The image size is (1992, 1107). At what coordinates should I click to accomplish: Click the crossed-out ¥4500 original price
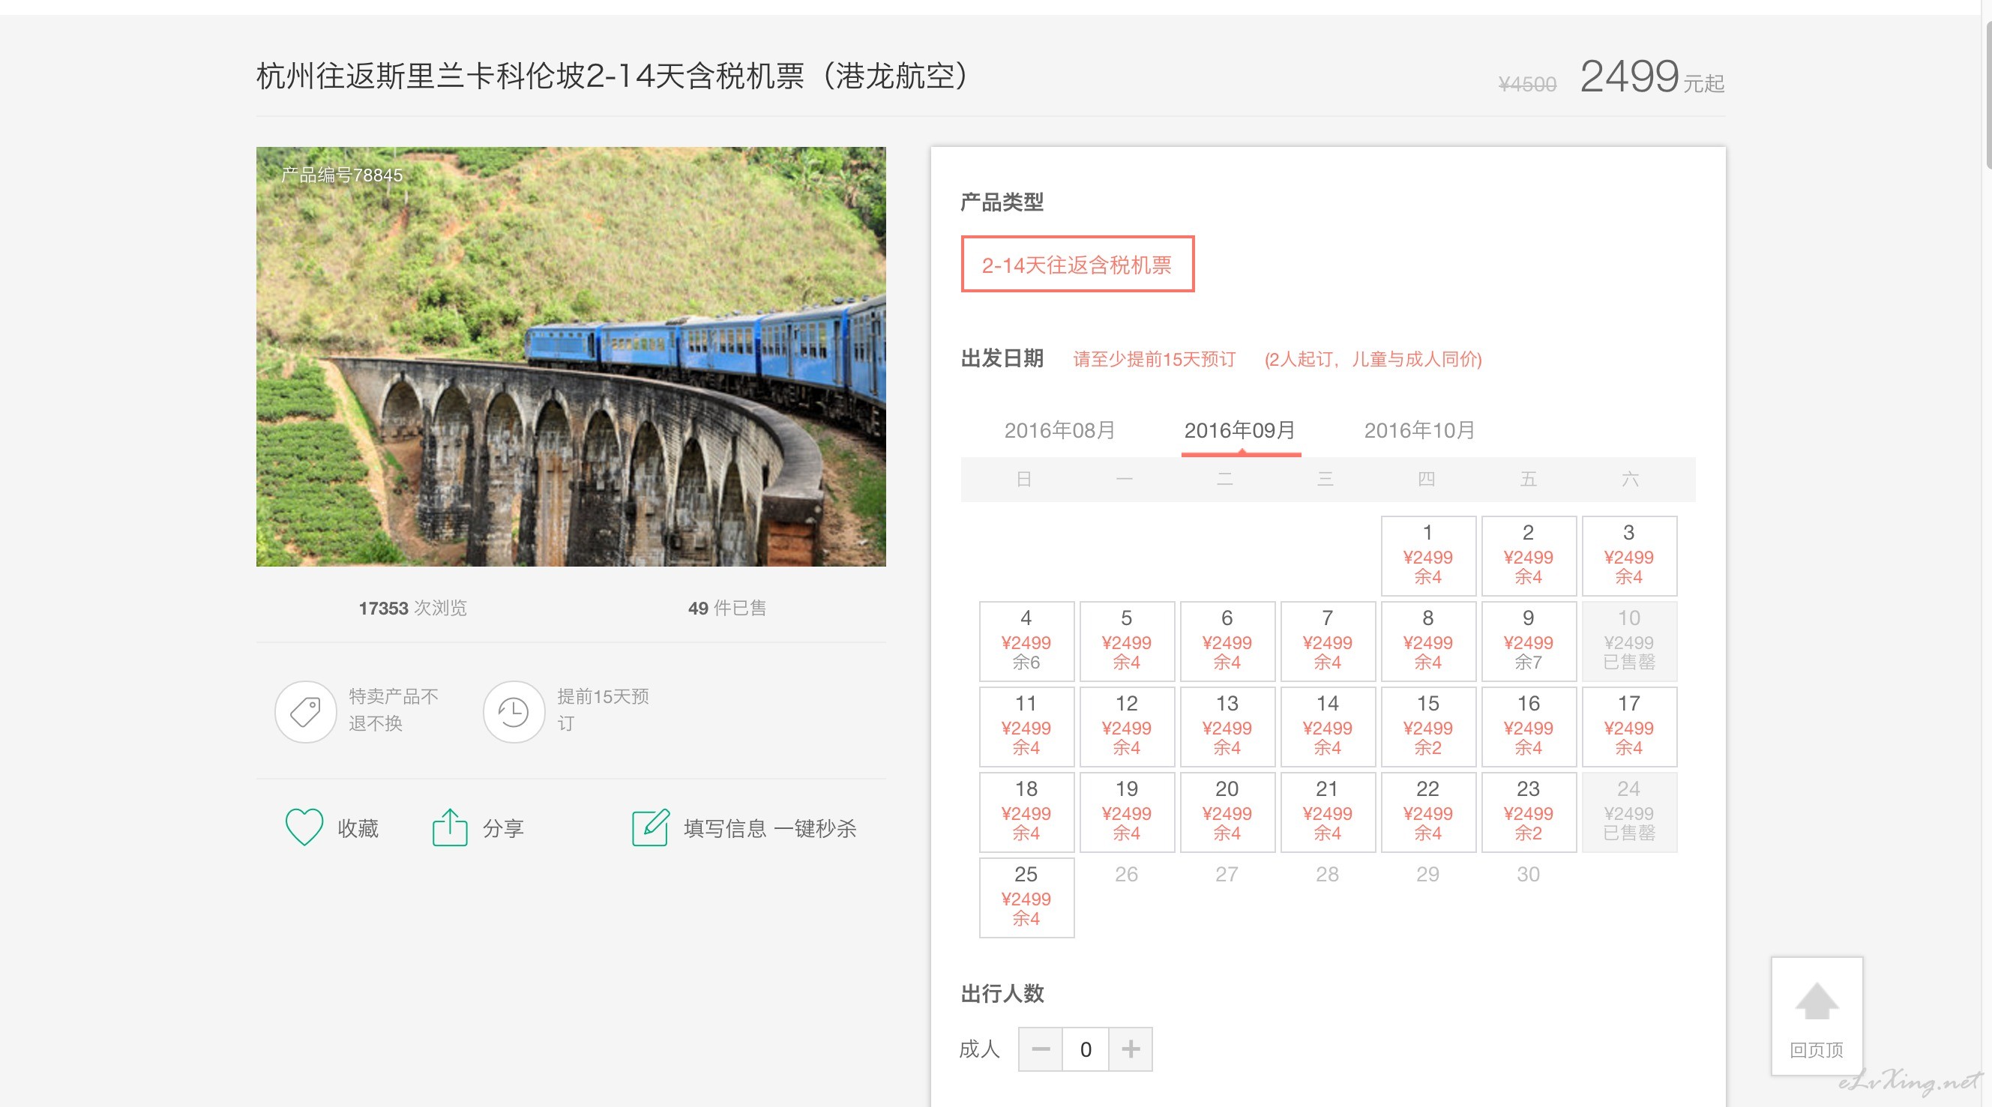(1527, 83)
